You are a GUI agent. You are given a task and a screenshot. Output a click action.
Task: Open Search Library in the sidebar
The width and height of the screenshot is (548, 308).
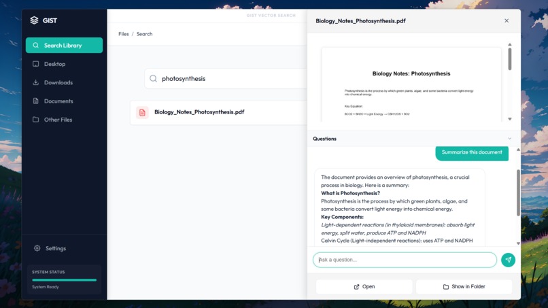pos(64,46)
